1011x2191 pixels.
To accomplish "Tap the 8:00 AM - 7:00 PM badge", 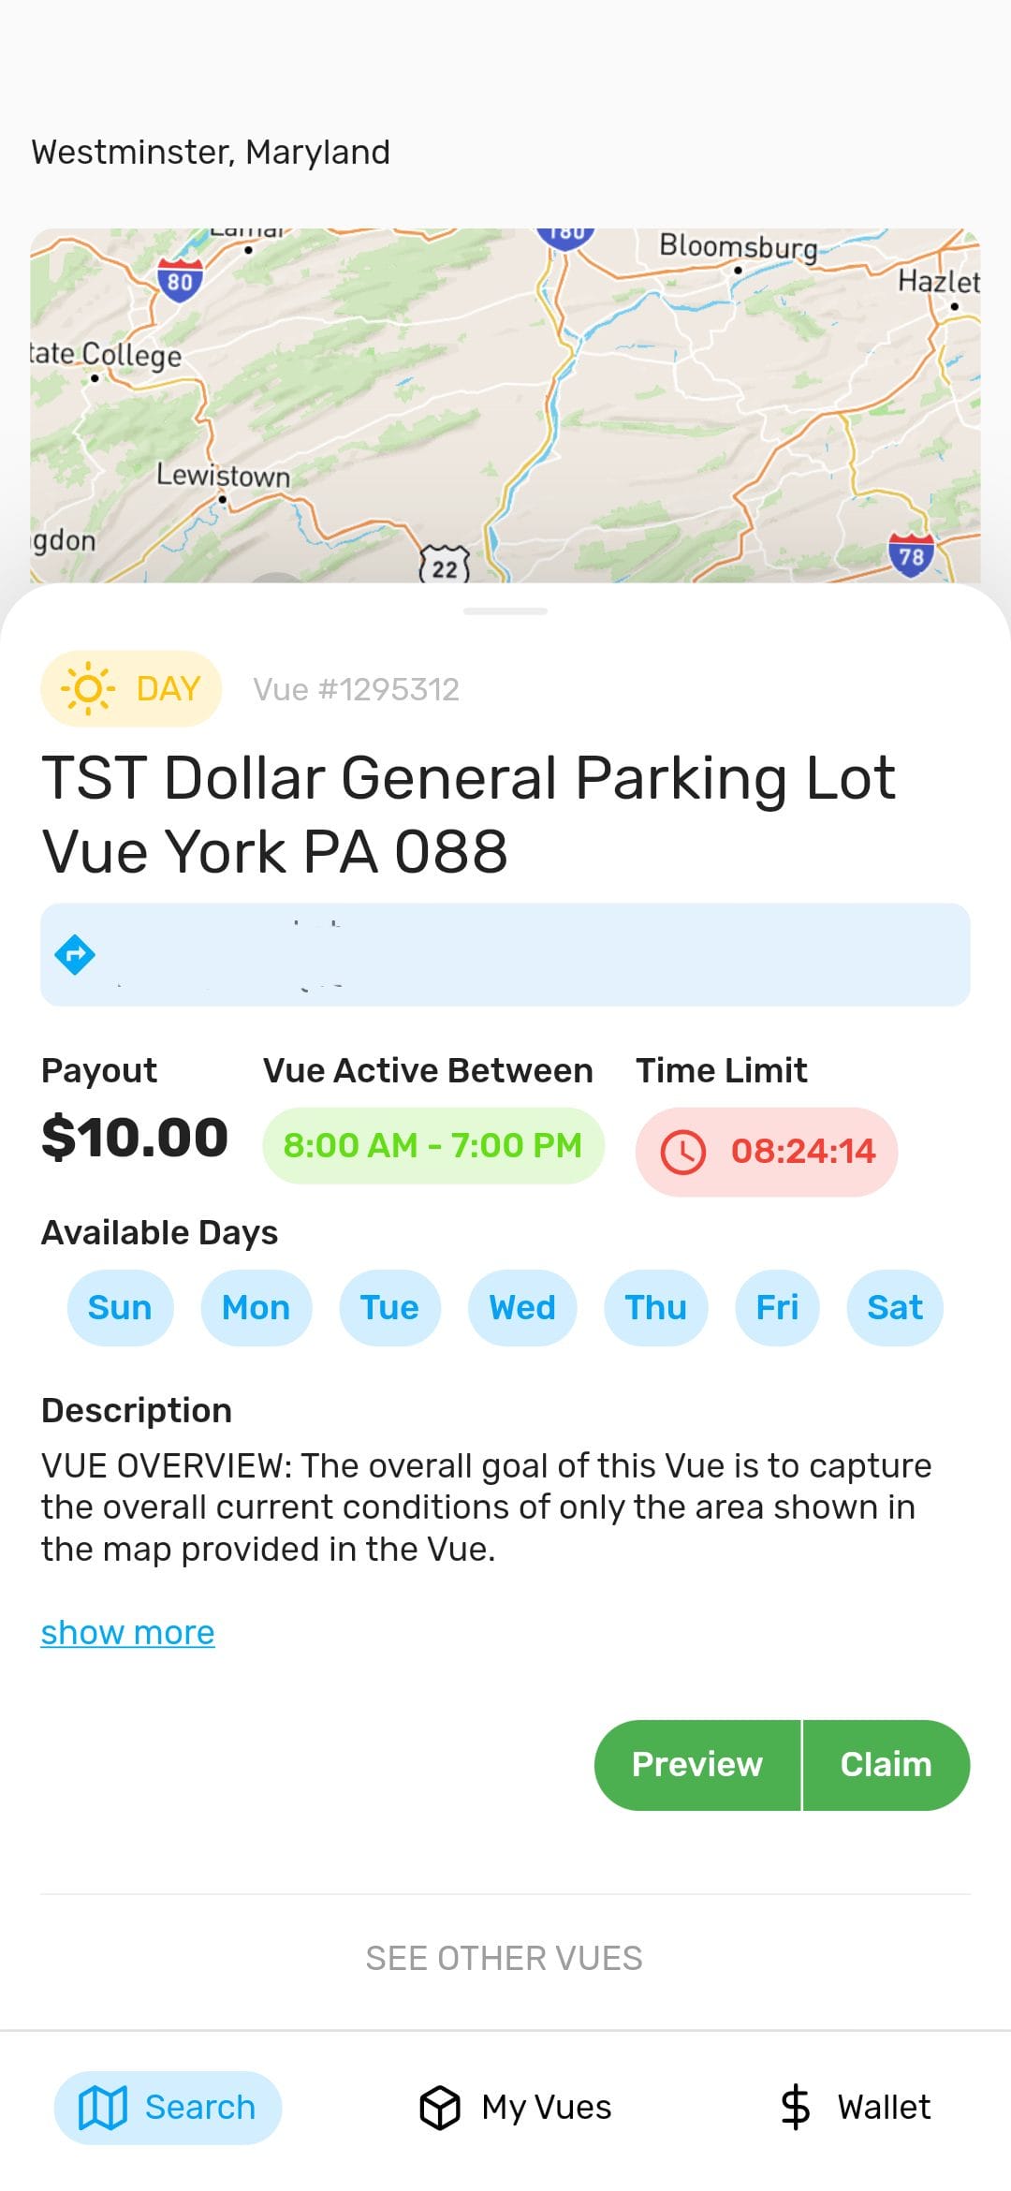I will [432, 1146].
